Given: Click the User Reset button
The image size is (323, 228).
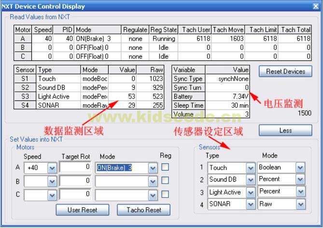Looking at the screenshot, I should pos(83,210).
